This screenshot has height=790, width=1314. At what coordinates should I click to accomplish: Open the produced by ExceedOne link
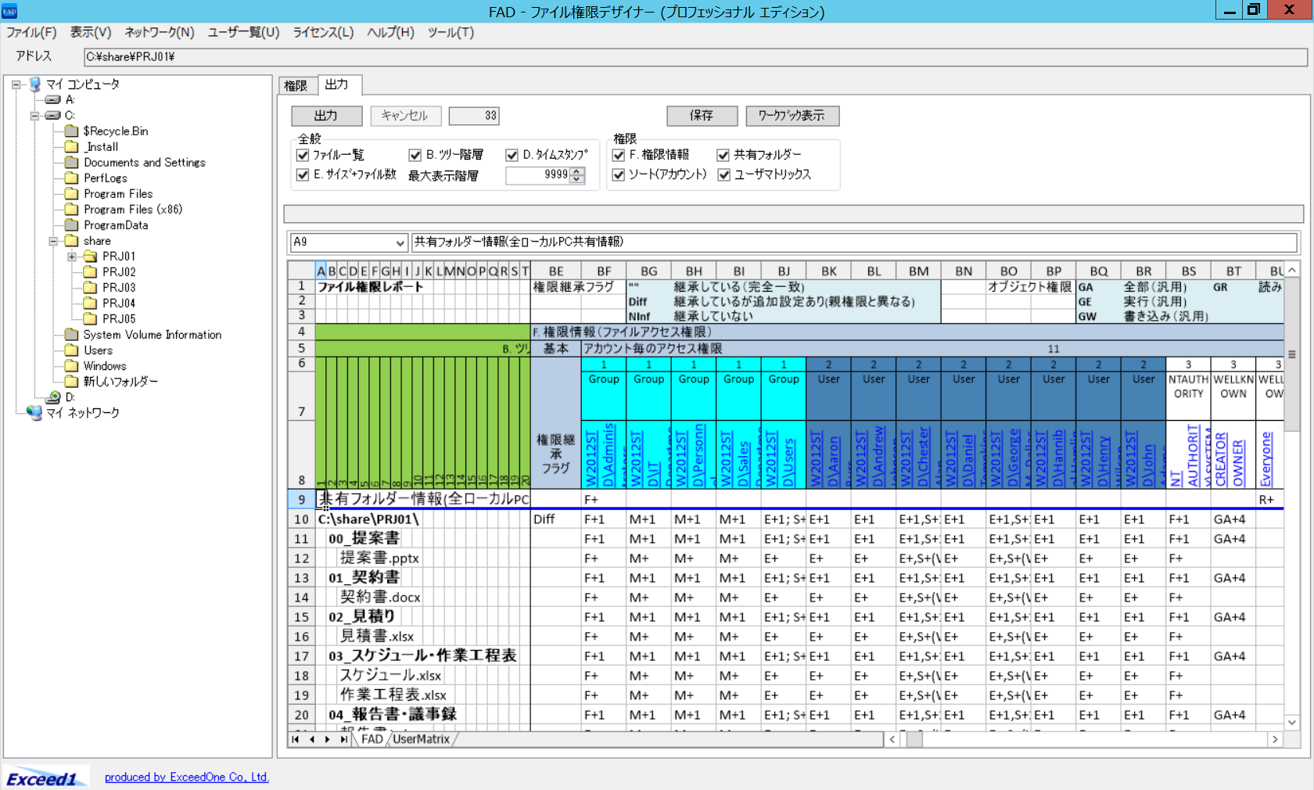tap(186, 777)
